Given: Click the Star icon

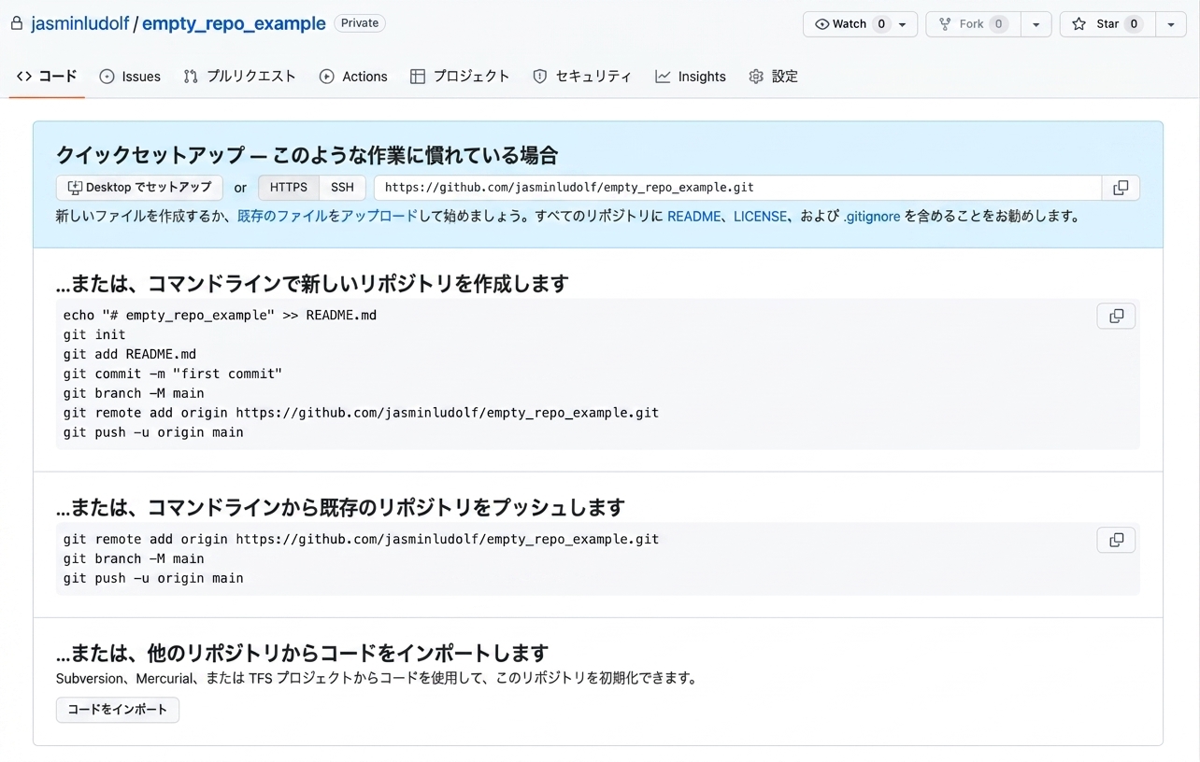Looking at the screenshot, I should (1079, 24).
